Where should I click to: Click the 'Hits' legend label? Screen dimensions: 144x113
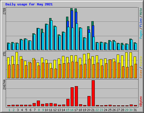click(141, 12)
